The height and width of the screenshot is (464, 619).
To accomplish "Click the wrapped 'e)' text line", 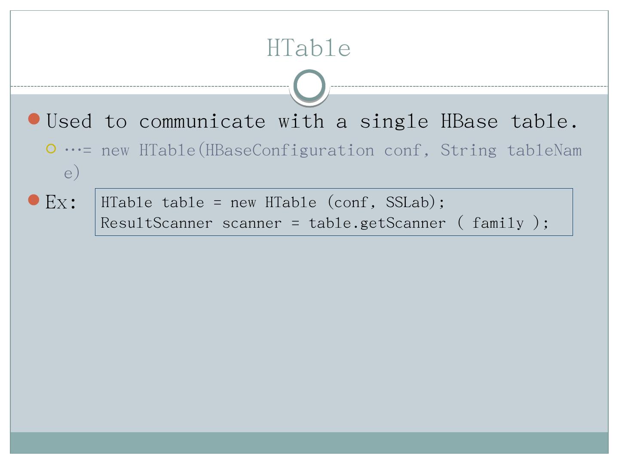I will [72, 173].
